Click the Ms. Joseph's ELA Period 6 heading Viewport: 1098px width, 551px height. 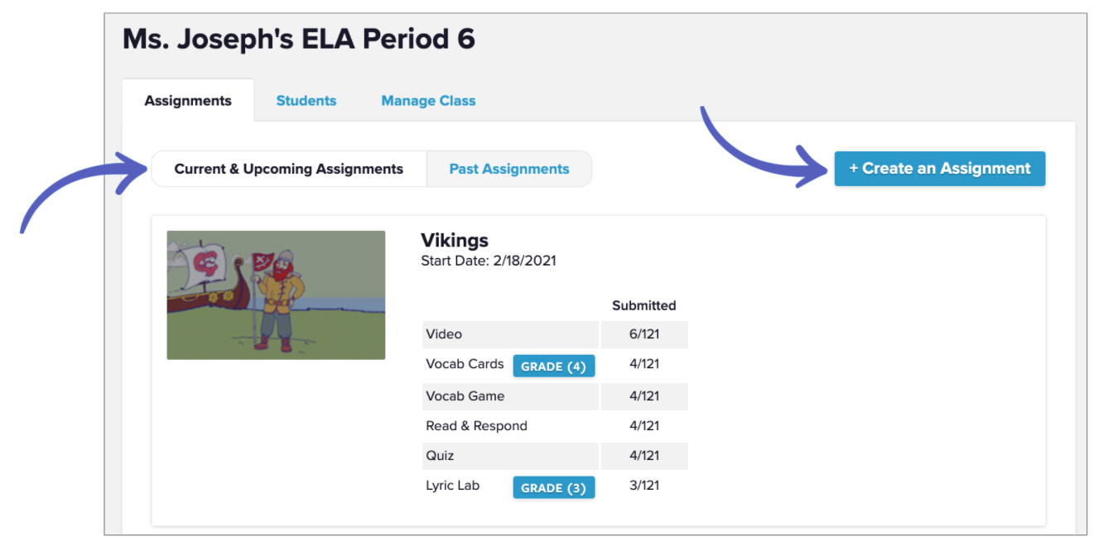299,39
